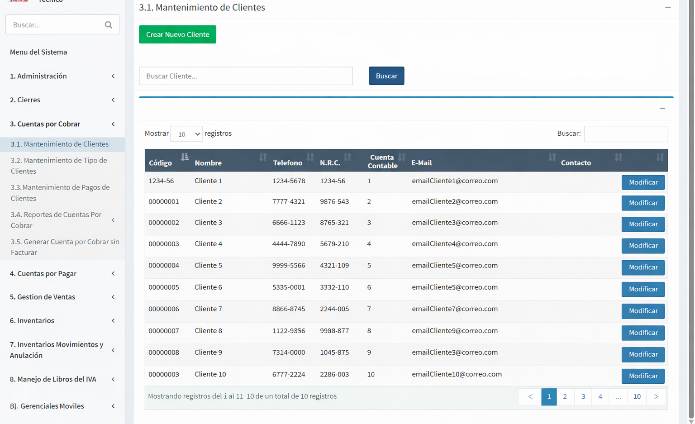
Task: Sort by E-Mail column sort icon
Action: click(x=552, y=157)
